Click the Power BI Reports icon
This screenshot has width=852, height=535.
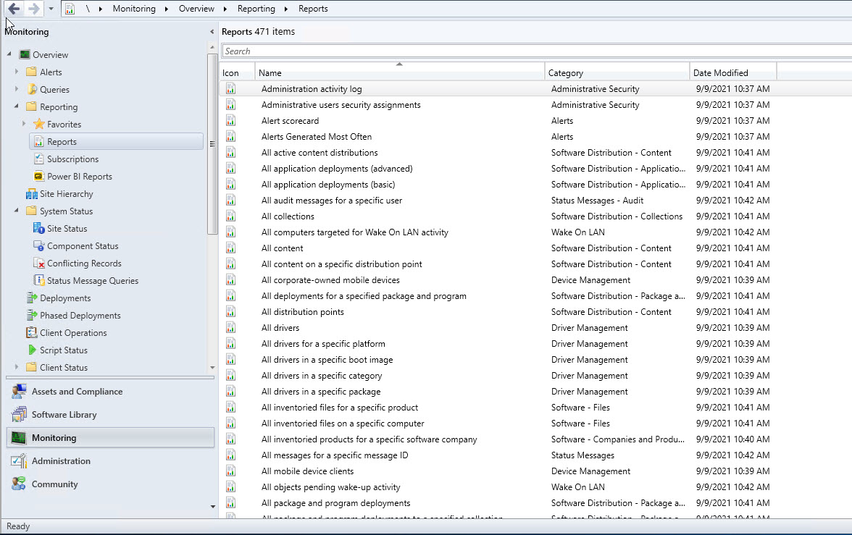click(39, 177)
